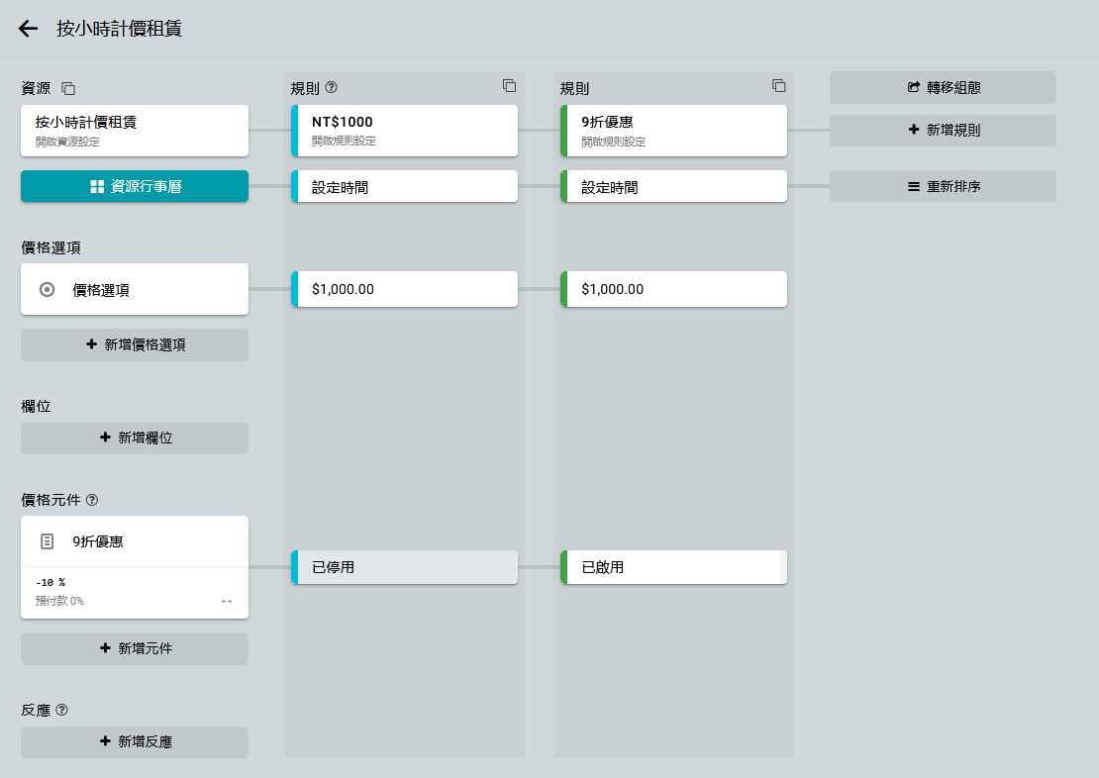Click 新增規則 button
This screenshot has height=778, width=1099.
(943, 130)
